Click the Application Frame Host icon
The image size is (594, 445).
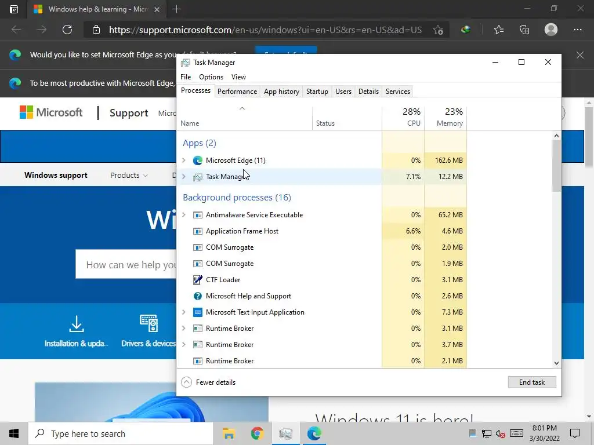coord(197,231)
